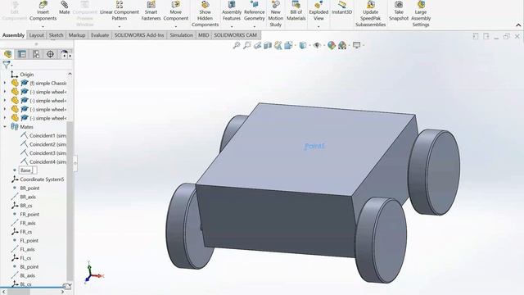Screen dimensions: 524x295
Task: Click the Zoom to Area icon
Action: tap(247, 45)
